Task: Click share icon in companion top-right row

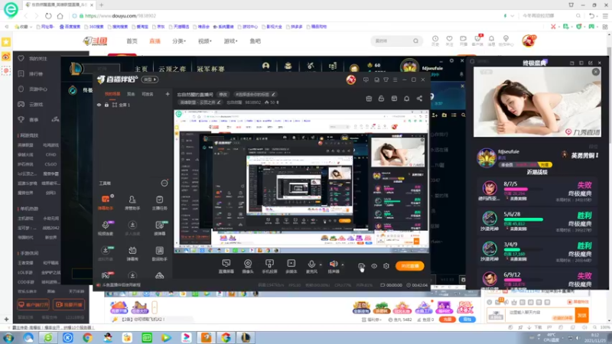Action: click(x=419, y=99)
